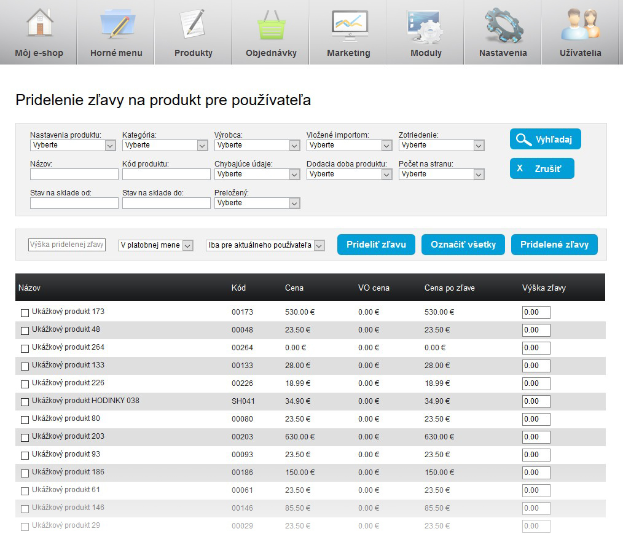Click the Prideliť zľavu button
This screenshot has height=534, width=623.
point(376,245)
